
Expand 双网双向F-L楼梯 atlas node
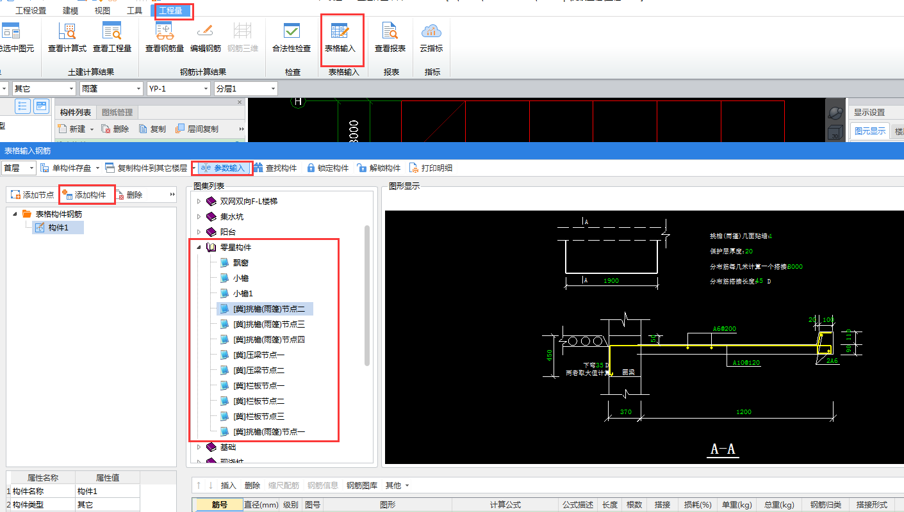[199, 201]
